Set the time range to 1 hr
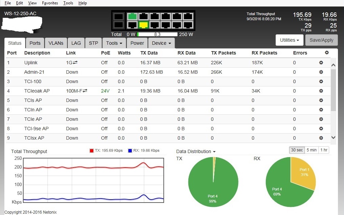Image resolution: width=344 pixels, height=215 pixels. coord(324,150)
